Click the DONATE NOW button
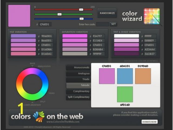 [149, 122]
